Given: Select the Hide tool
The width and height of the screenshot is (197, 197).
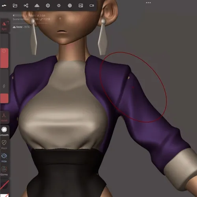Looking at the screenshot, I should click(4, 158).
